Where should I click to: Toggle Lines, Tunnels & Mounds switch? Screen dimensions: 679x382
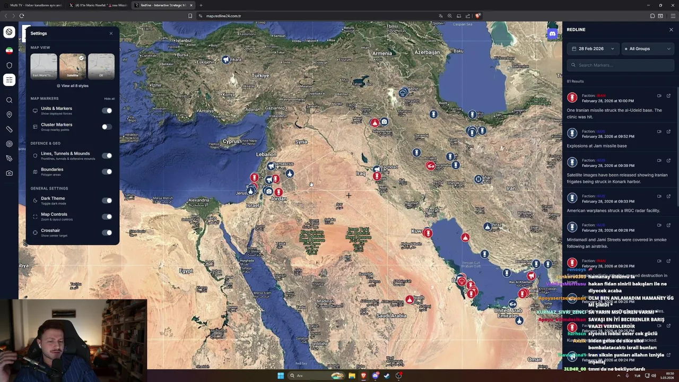pyautogui.click(x=107, y=155)
